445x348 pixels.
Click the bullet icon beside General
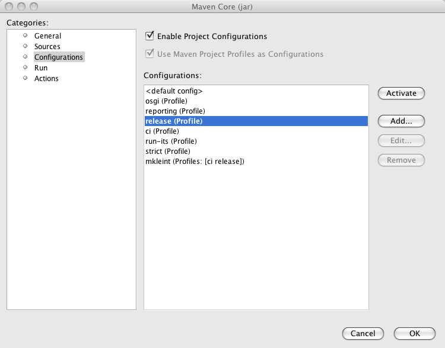(x=25, y=36)
